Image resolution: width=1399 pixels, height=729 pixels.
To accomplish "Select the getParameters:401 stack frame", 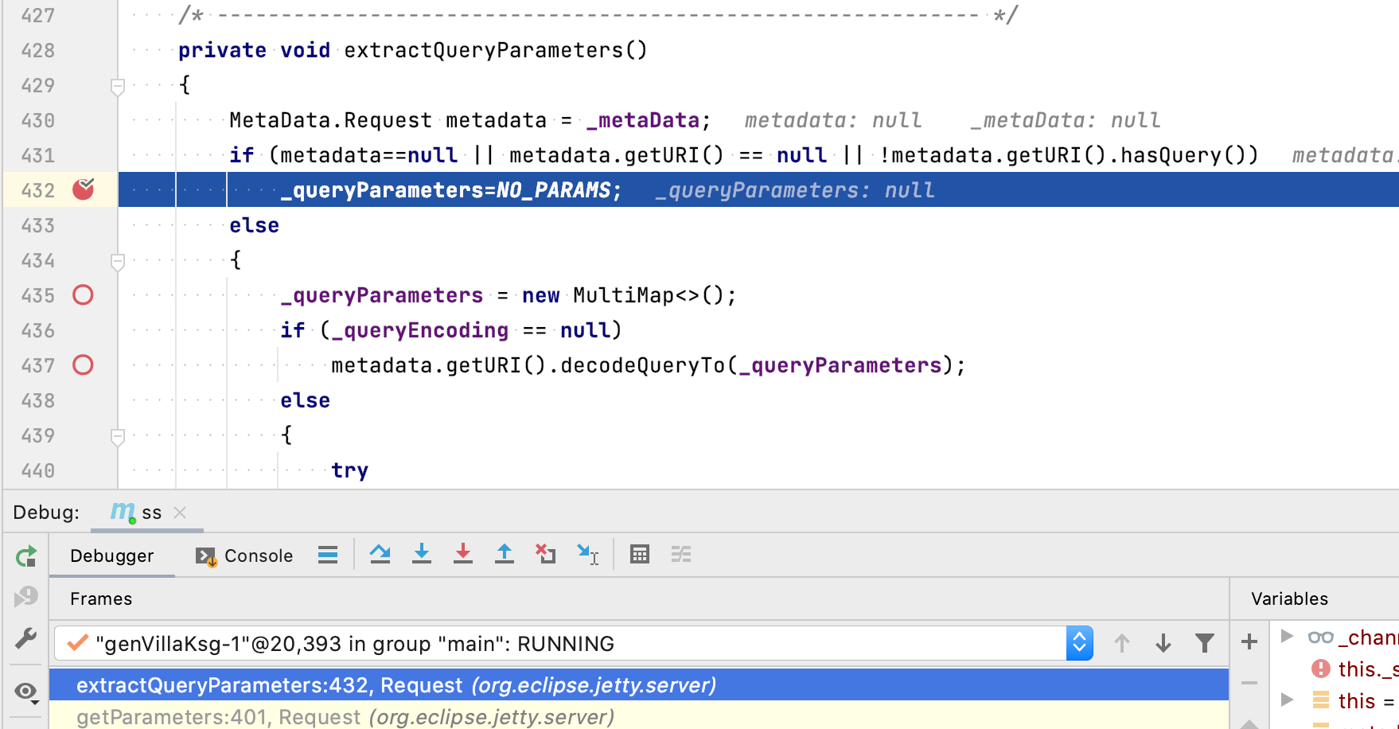I will [x=345, y=717].
